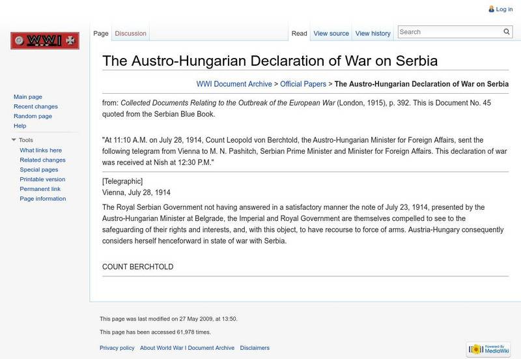Get the Permanent link
Screen dimensions: 521x359
[40, 189]
